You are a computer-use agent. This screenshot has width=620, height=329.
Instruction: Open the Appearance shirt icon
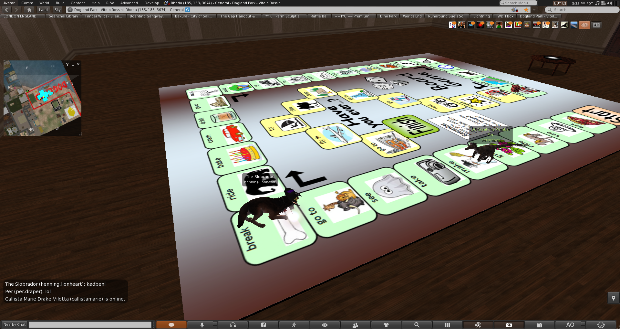click(386, 325)
